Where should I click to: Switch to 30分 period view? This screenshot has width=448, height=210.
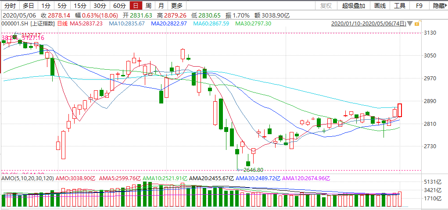pyautogui.click(x=100, y=6)
